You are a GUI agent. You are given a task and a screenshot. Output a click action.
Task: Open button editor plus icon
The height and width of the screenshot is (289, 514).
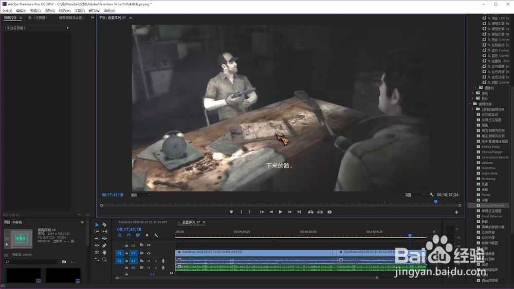pyautogui.click(x=456, y=213)
